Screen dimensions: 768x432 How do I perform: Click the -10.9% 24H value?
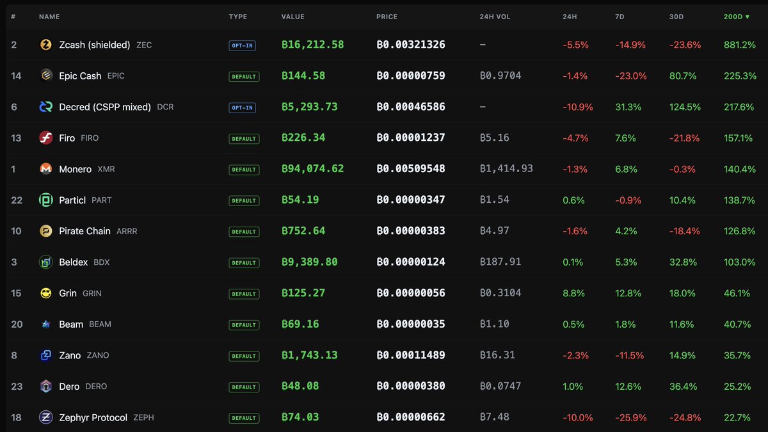pyautogui.click(x=578, y=107)
